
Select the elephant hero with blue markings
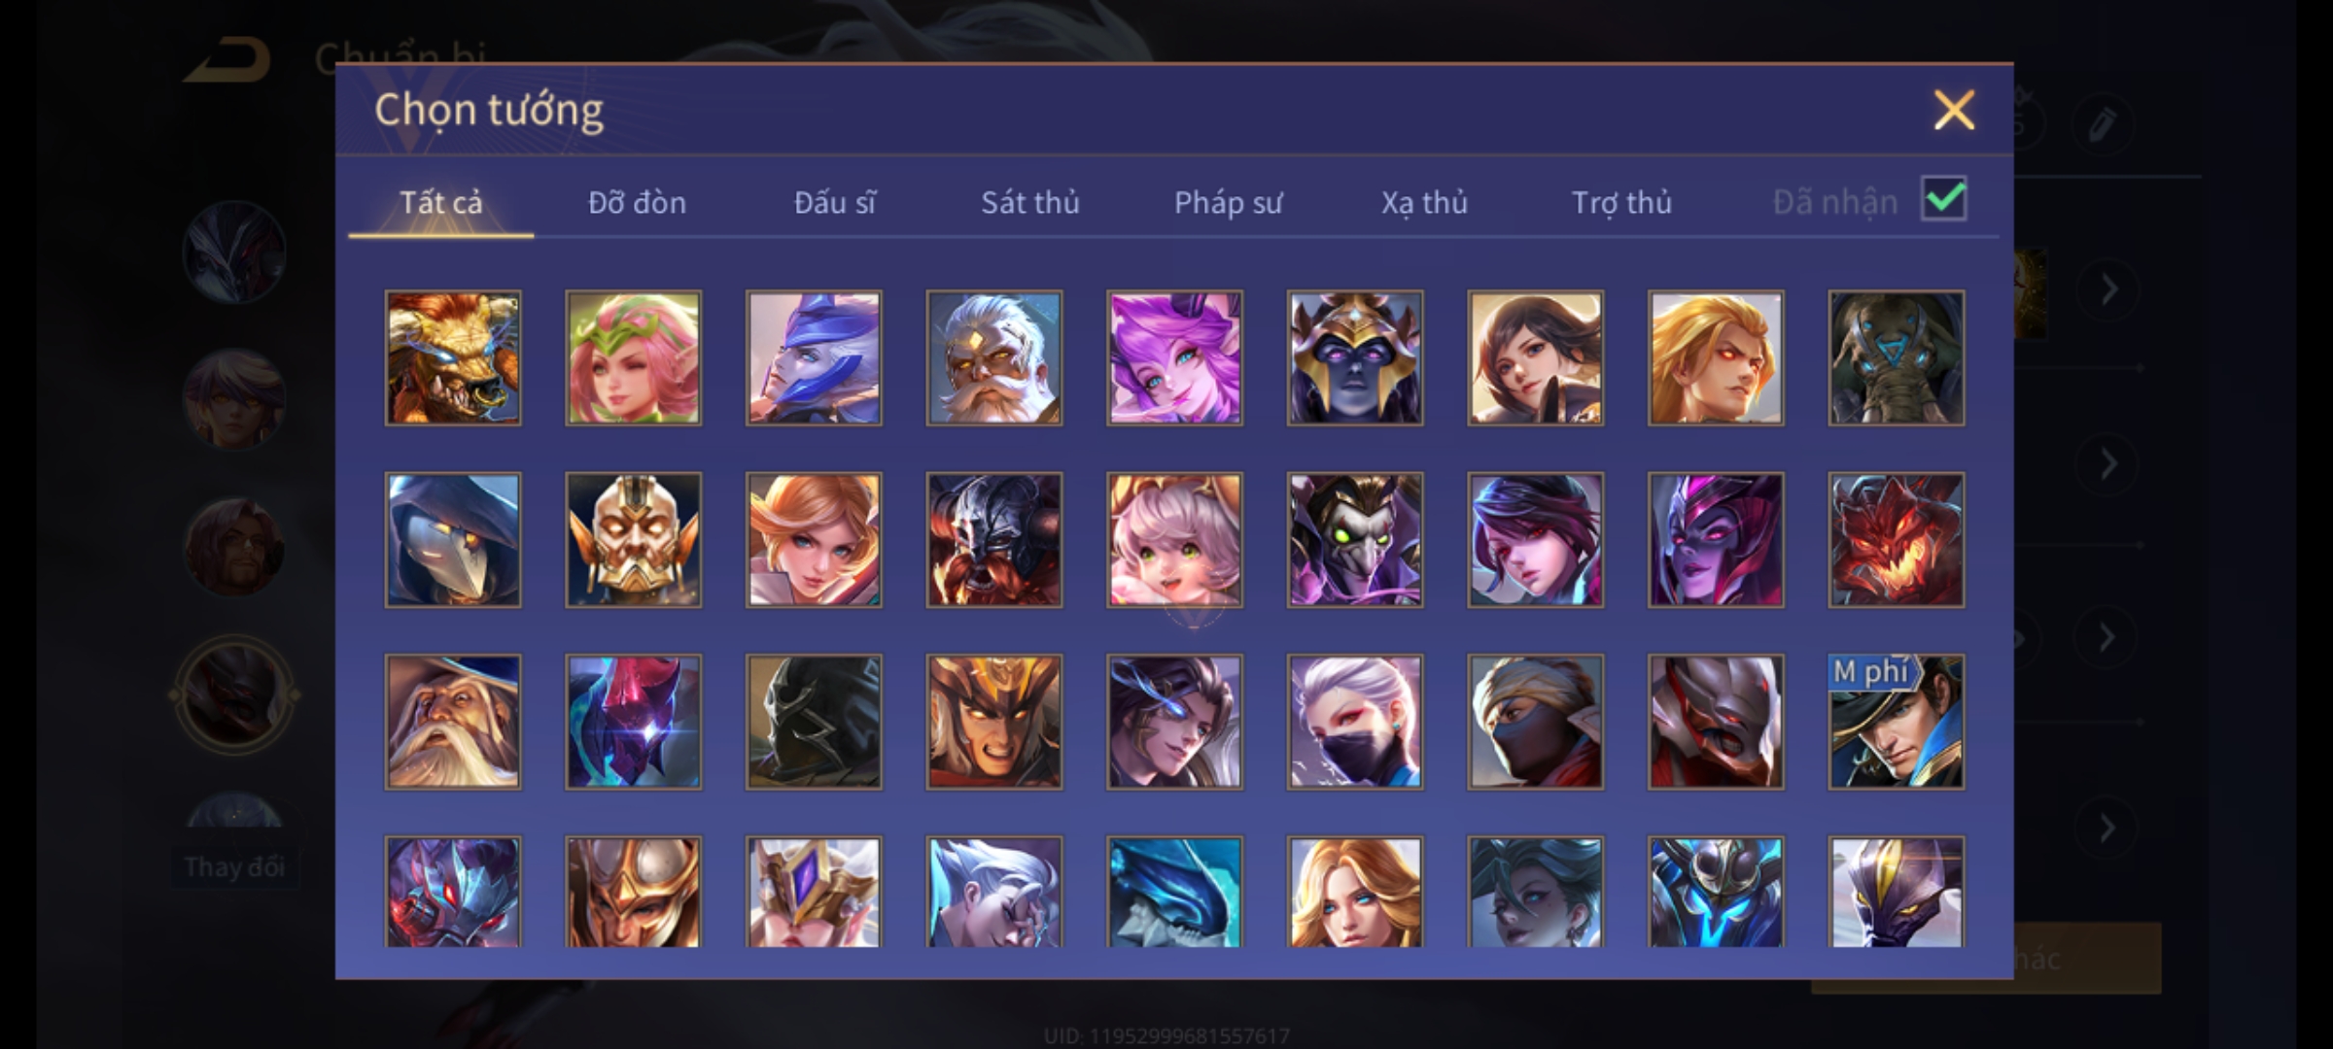pyautogui.click(x=1896, y=357)
